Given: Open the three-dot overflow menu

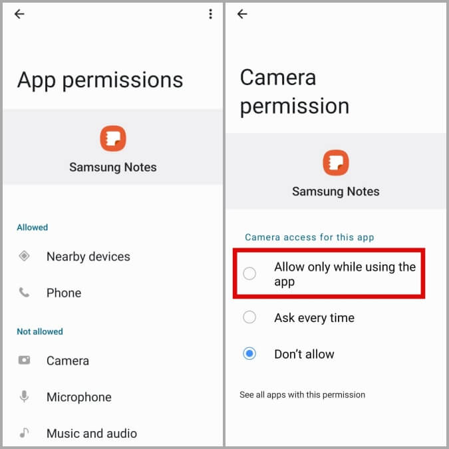Looking at the screenshot, I should pyautogui.click(x=210, y=14).
